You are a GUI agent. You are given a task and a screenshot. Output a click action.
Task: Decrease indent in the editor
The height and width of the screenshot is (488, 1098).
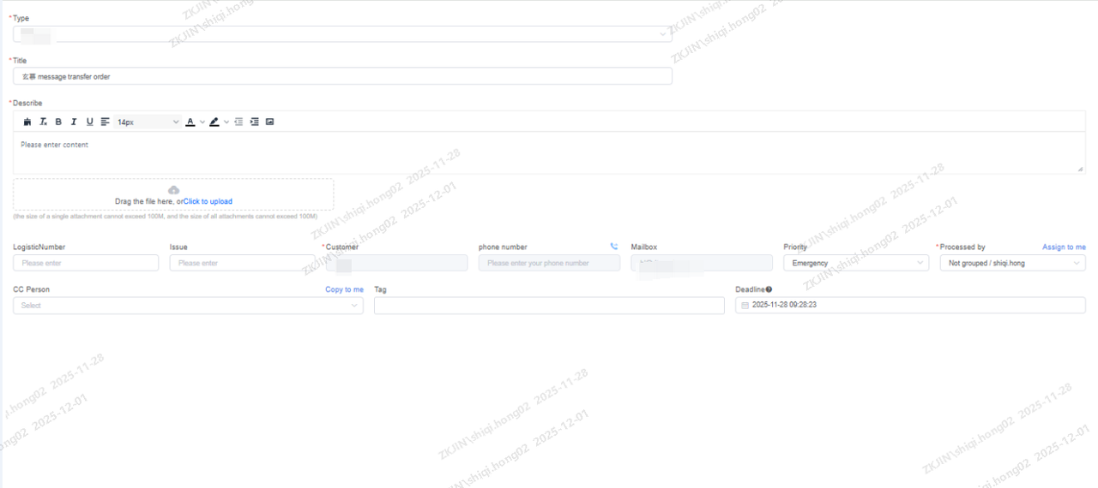coord(238,122)
